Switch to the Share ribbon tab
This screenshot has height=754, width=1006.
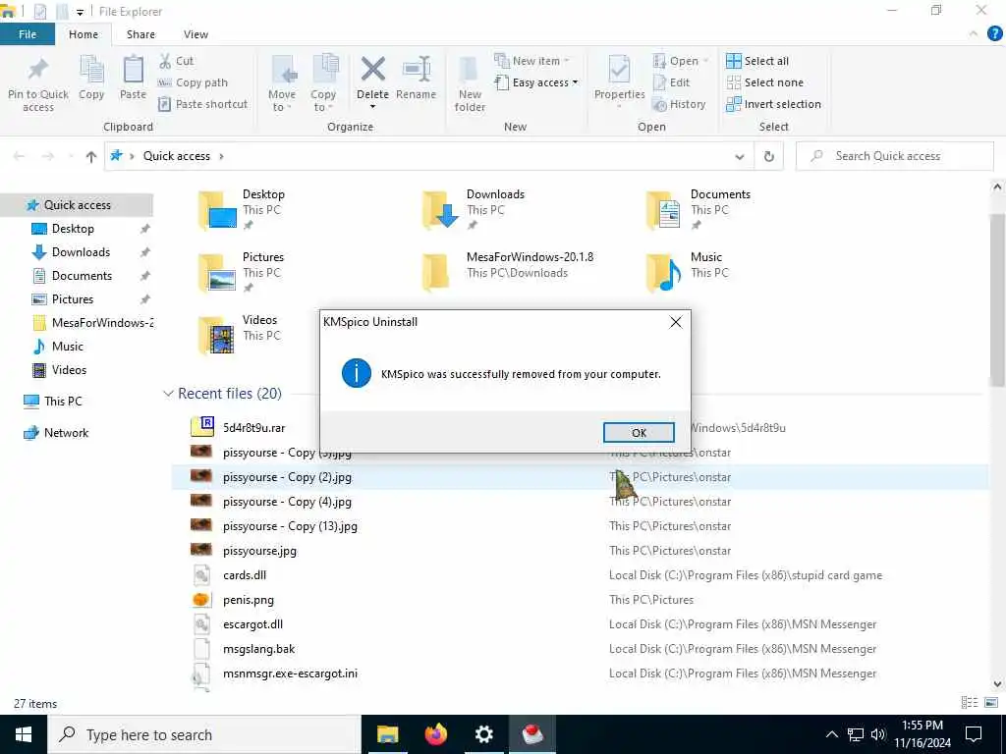pos(140,34)
